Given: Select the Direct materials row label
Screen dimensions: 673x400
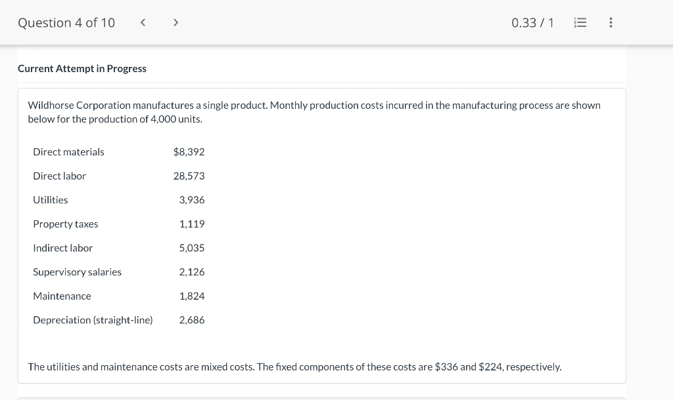Looking at the screenshot, I should pyautogui.click(x=68, y=152).
